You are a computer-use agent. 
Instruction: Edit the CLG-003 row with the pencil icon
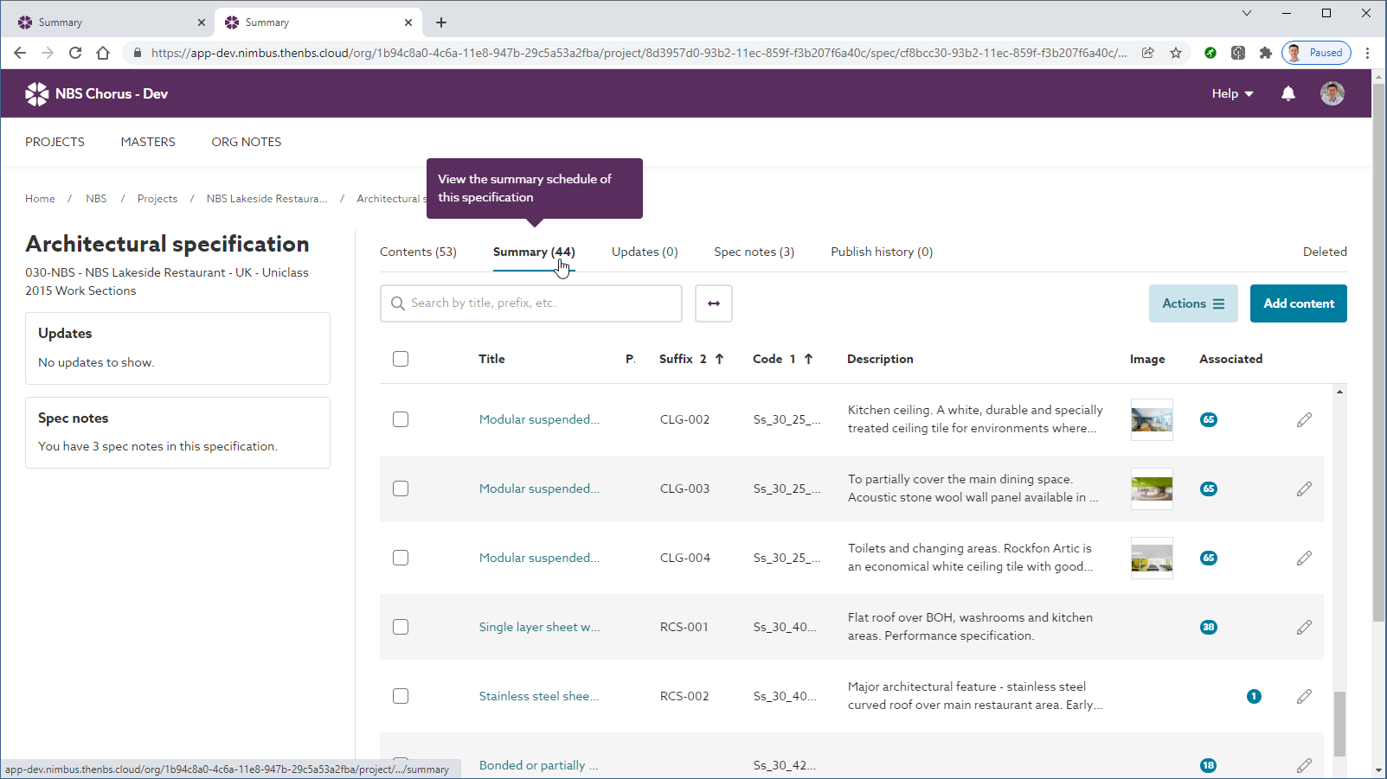pos(1304,488)
